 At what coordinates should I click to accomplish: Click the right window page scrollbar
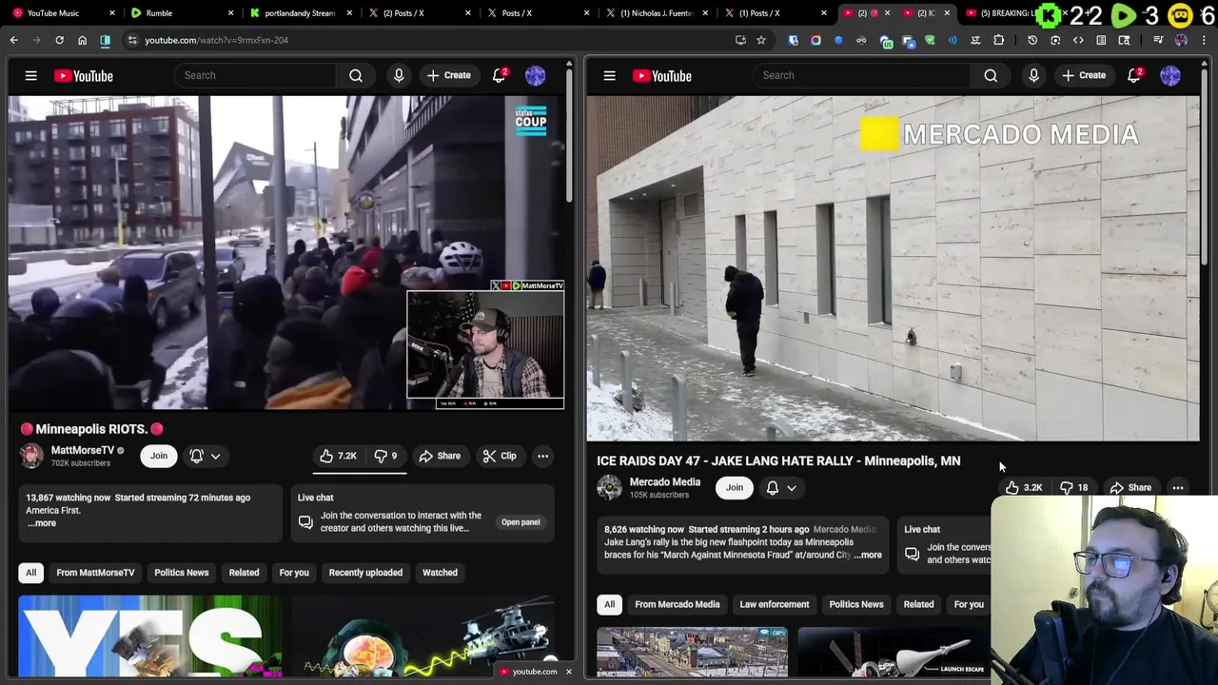[x=1205, y=166]
